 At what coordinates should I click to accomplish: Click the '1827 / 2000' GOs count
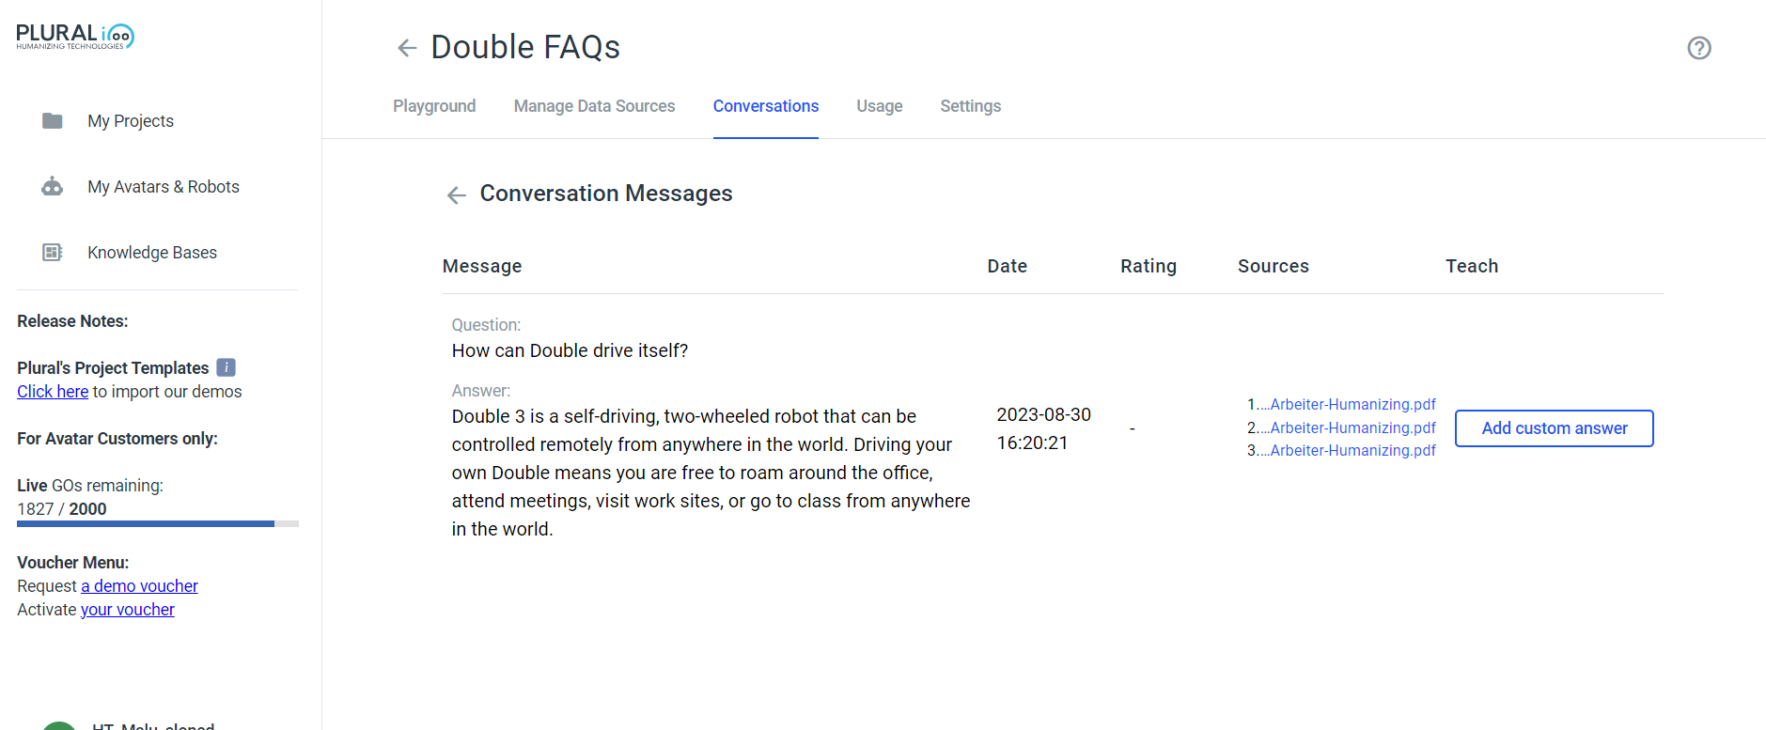click(62, 508)
